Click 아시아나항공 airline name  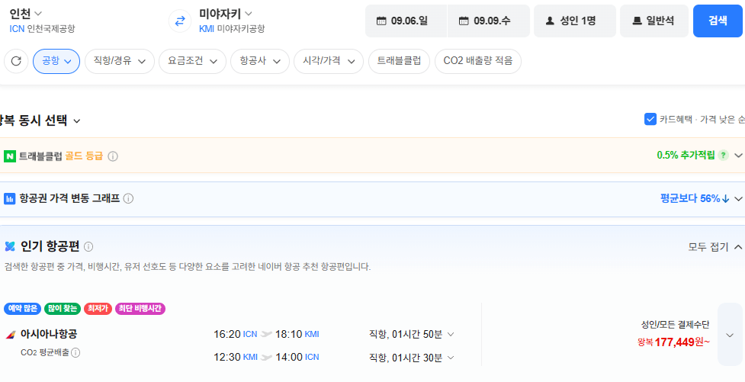point(49,335)
